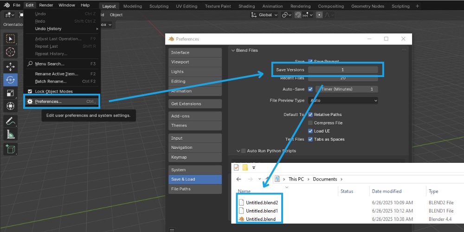Activate the 3D Cursor tool

point(10,52)
